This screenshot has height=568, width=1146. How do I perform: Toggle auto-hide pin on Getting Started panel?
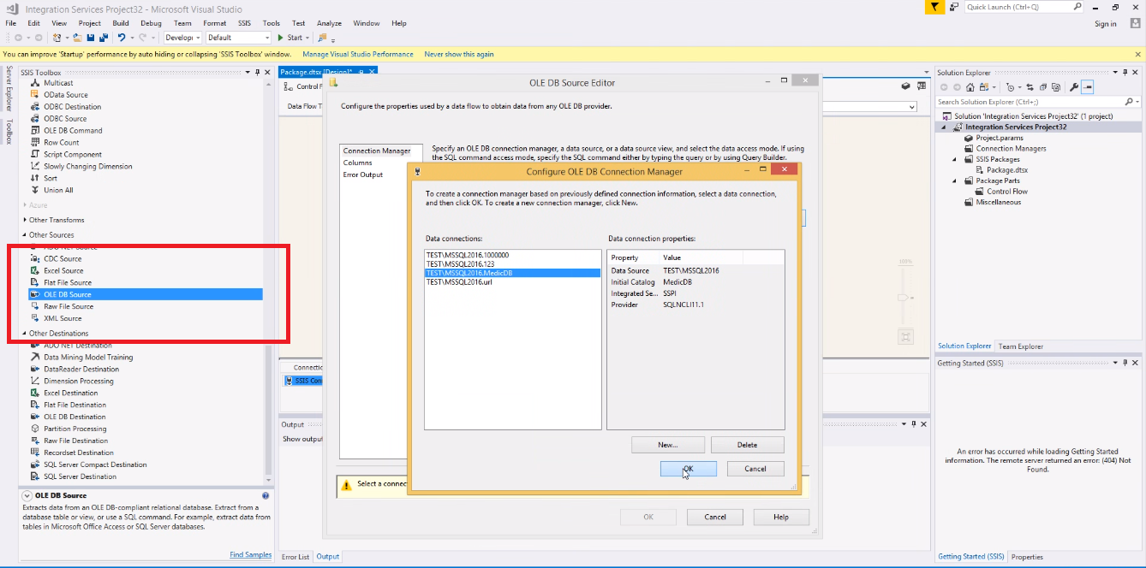1125,363
